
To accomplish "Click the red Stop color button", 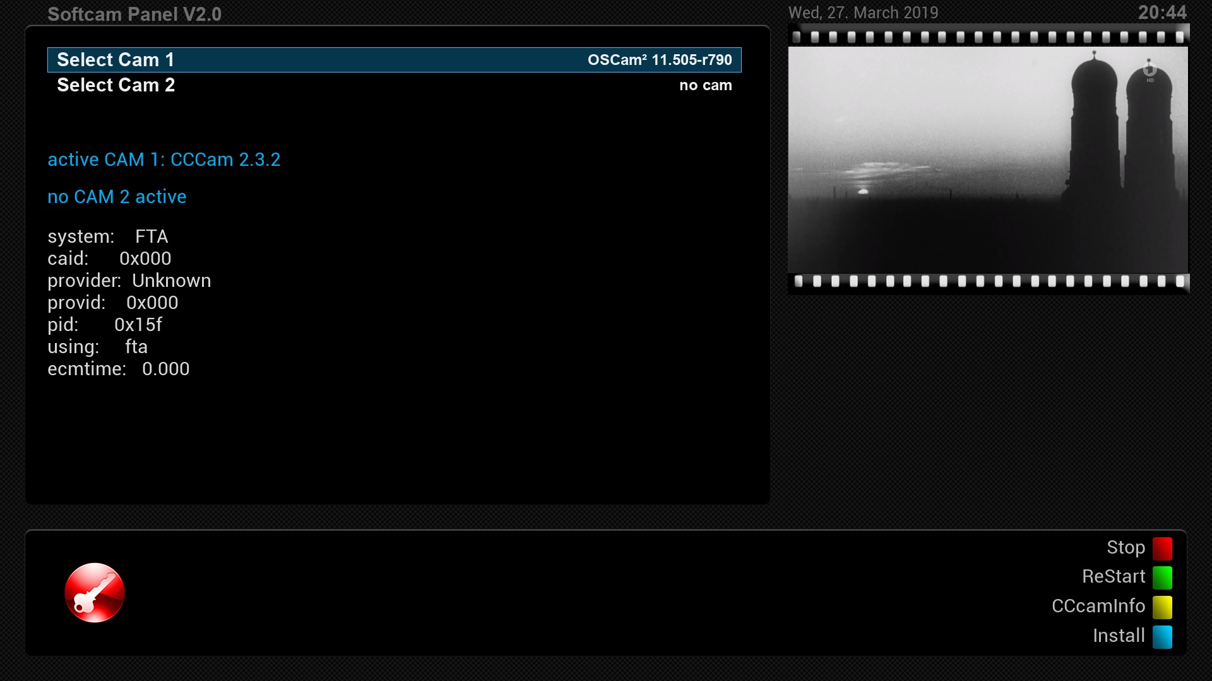I will click(1162, 548).
